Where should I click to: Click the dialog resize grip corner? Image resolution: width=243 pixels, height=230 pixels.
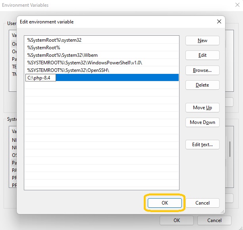pyautogui.click(x=222, y=212)
